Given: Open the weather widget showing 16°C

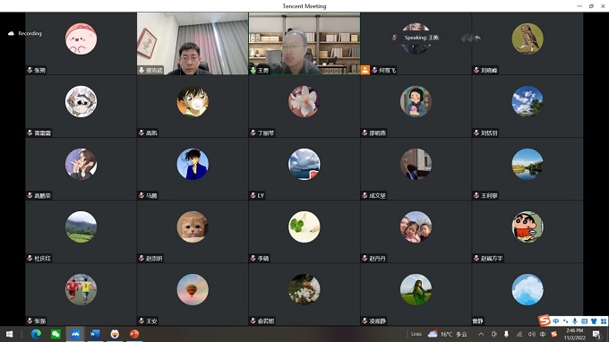Looking at the screenshot, I should (x=448, y=334).
